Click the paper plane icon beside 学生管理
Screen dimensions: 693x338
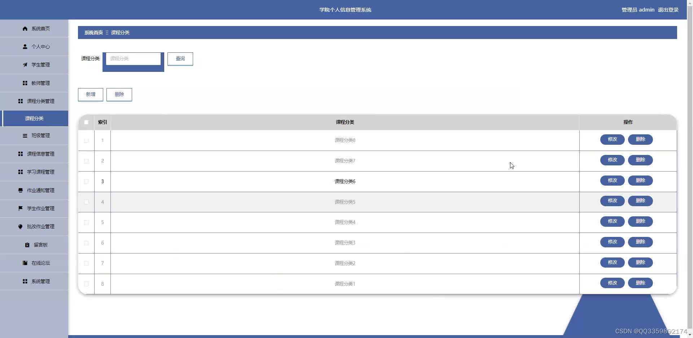pos(25,65)
